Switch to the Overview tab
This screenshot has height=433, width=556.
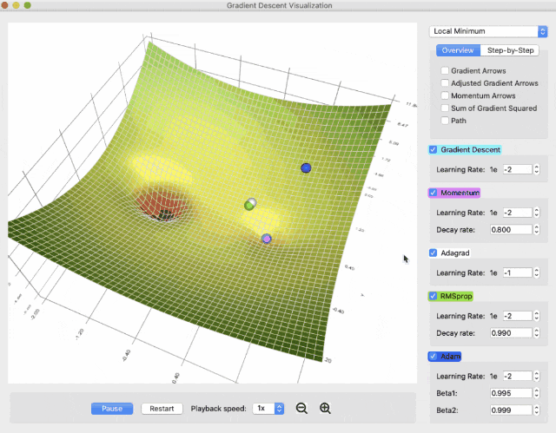click(458, 50)
